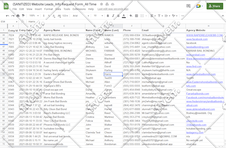Open the Help menu
226x148 pixels.
pos(91,9)
